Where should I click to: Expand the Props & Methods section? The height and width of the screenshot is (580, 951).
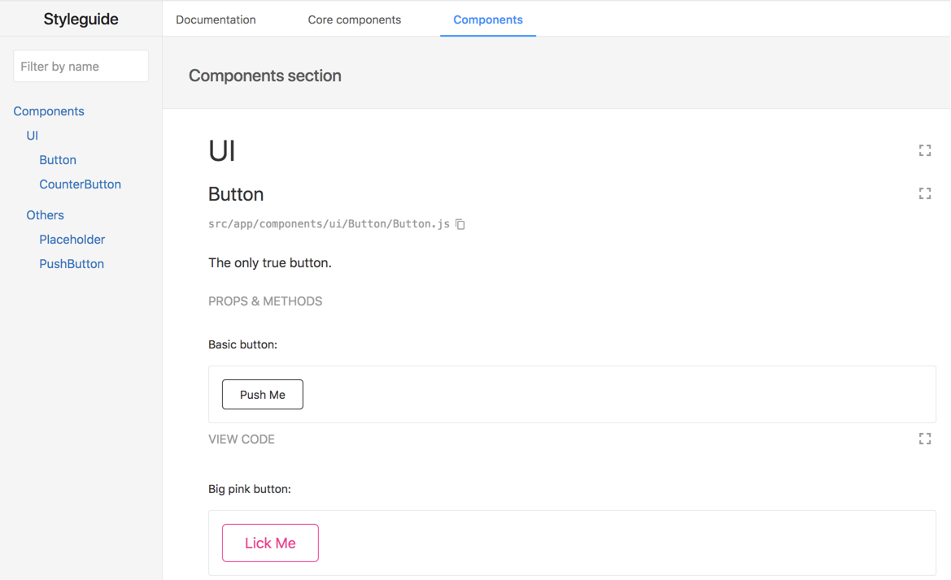pos(265,301)
